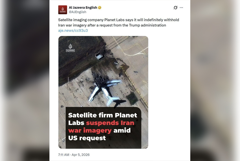The image size is (240, 161).
Task: Click the tweet text mentioning Planet Labs
Action: coord(119,23)
